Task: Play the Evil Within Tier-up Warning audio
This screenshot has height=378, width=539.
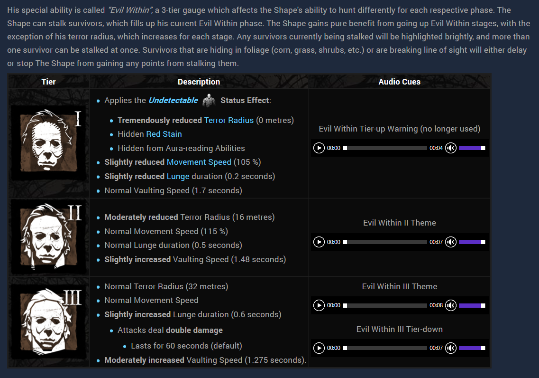Action: 319,148
